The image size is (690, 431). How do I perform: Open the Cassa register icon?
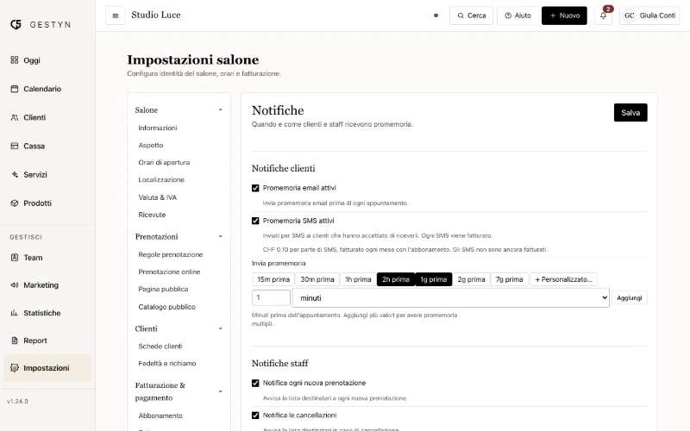point(15,146)
